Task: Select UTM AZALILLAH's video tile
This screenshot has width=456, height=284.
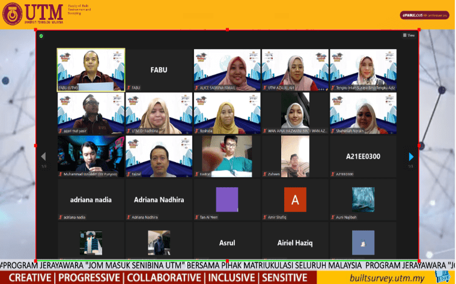Action: point(295,70)
